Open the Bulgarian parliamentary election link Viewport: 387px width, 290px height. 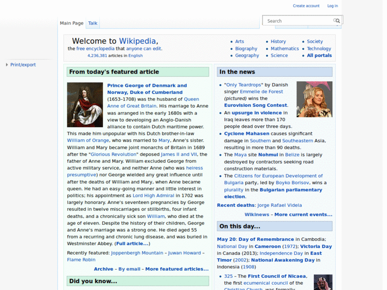point(273,193)
